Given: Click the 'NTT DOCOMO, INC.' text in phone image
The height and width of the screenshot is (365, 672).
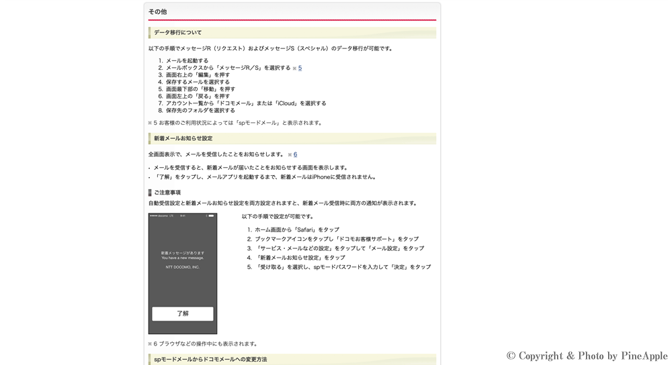Looking at the screenshot, I should pos(183,267).
